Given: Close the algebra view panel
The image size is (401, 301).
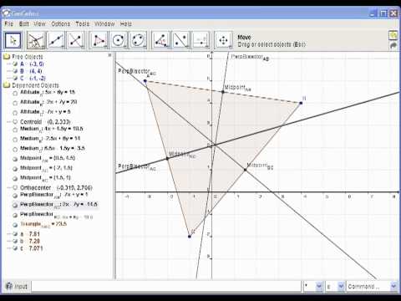Looking at the screenshot, I should [x=109, y=55].
